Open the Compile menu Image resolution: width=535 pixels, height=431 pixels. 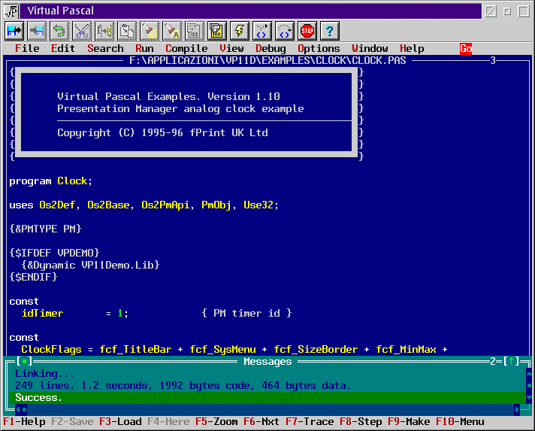[186, 48]
